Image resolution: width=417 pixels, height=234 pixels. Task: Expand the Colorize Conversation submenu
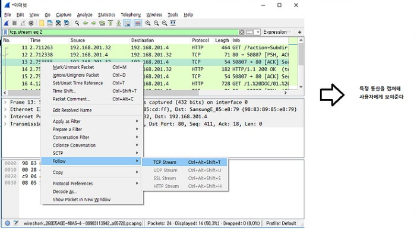[92, 146]
